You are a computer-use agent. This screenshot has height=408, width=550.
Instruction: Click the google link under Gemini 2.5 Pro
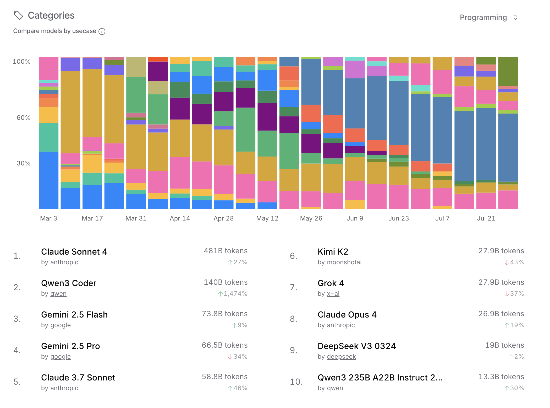click(60, 357)
